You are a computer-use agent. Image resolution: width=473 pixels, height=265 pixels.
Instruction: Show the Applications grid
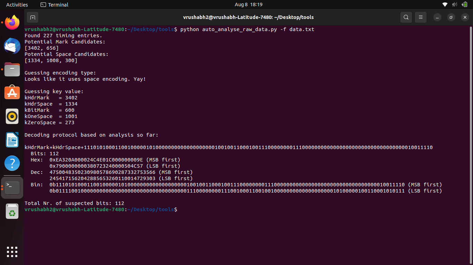12,252
